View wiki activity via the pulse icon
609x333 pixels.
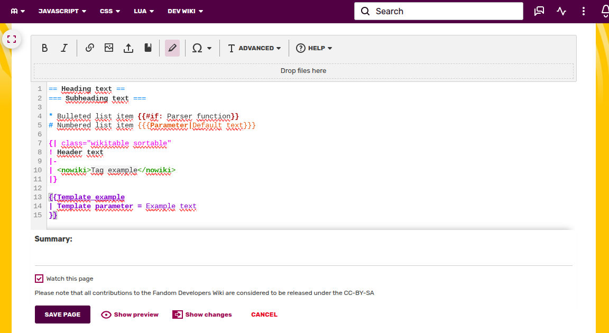coord(561,11)
